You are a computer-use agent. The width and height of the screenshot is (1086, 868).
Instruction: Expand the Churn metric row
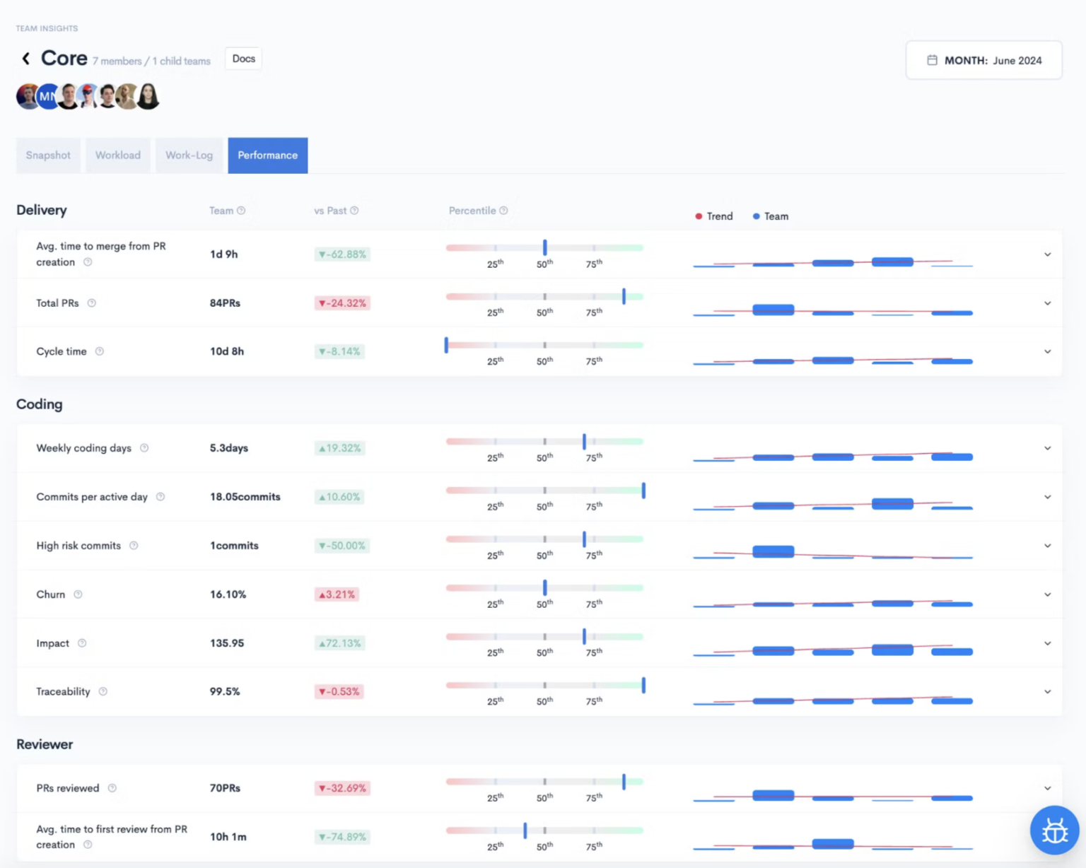[x=1047, y=594]
